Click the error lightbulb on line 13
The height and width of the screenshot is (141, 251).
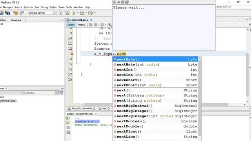(x=71, y=54)
